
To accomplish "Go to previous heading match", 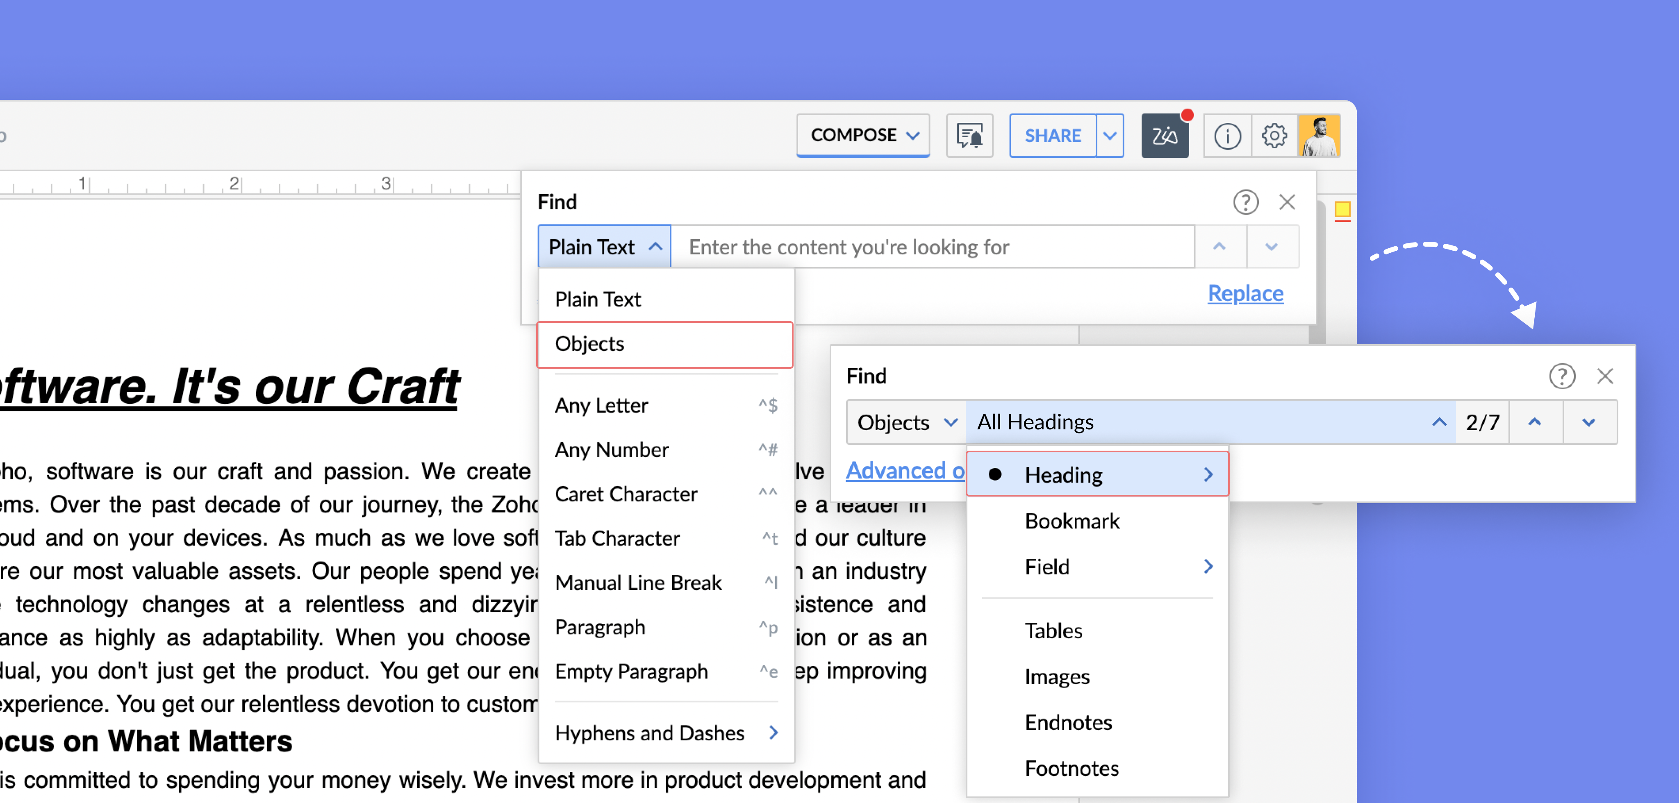I will point(1535,422).
